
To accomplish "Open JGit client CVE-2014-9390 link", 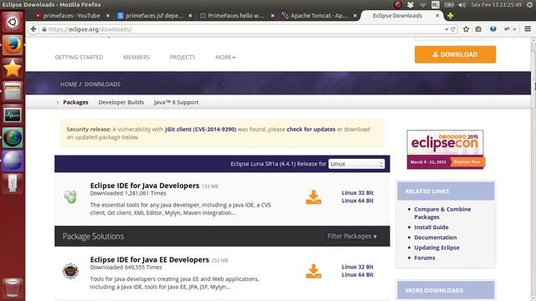I will point(200,130).
